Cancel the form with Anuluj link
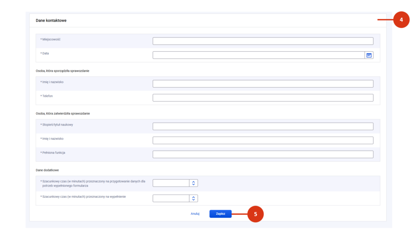This screenshot has height=234, width=418. pyautogui.click(x=195, y=214)
